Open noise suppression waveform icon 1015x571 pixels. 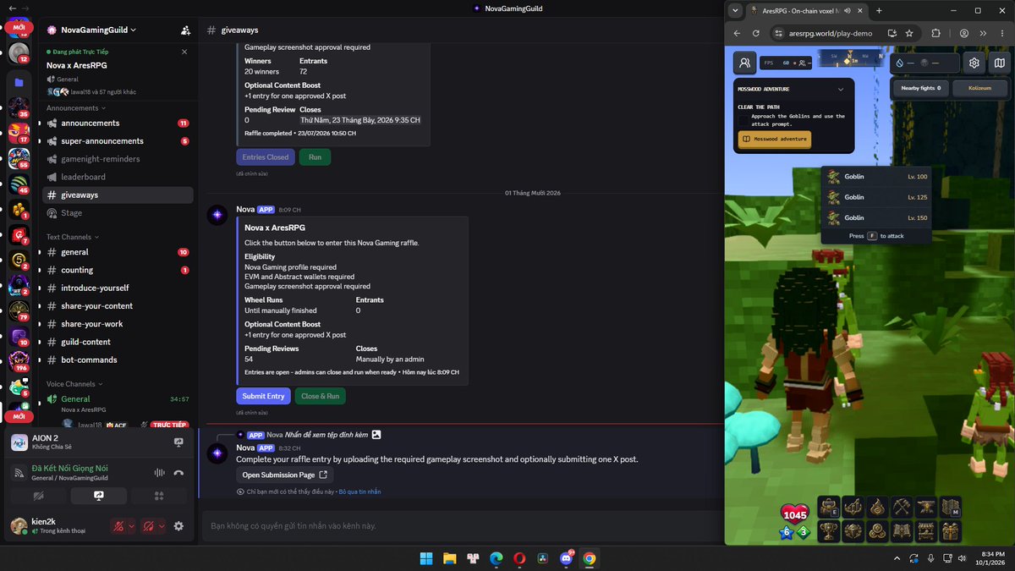pos(158,473)
